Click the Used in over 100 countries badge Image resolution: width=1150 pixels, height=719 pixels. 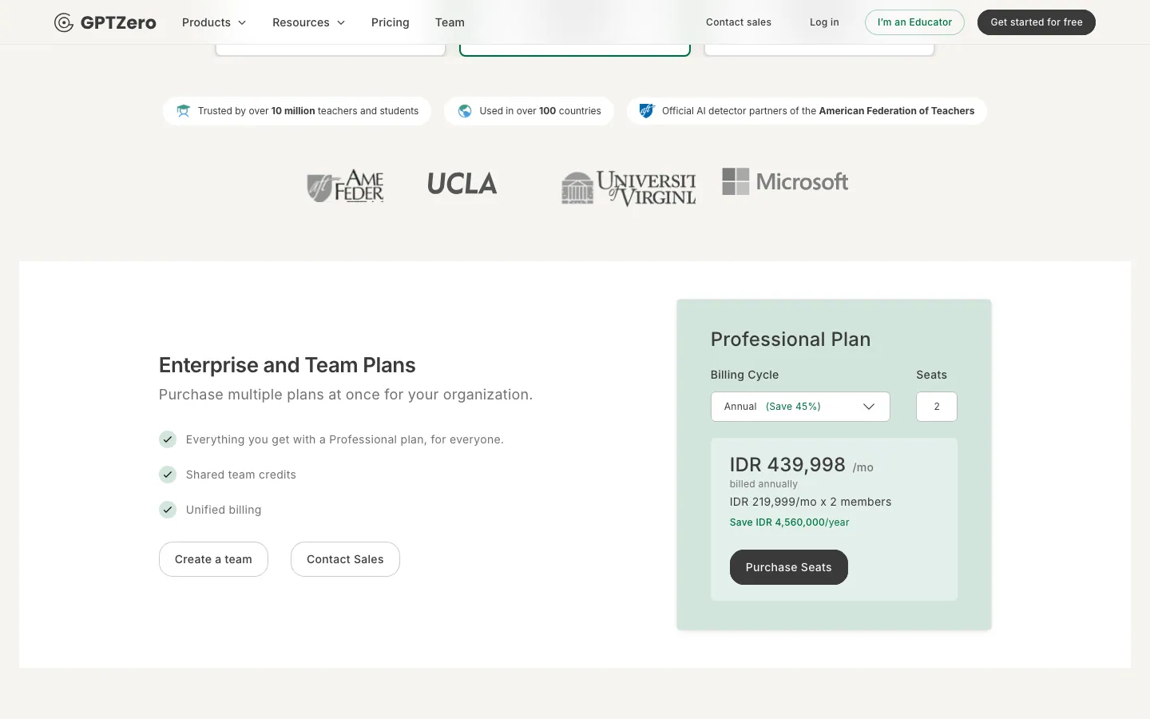[x=529, y=111]
